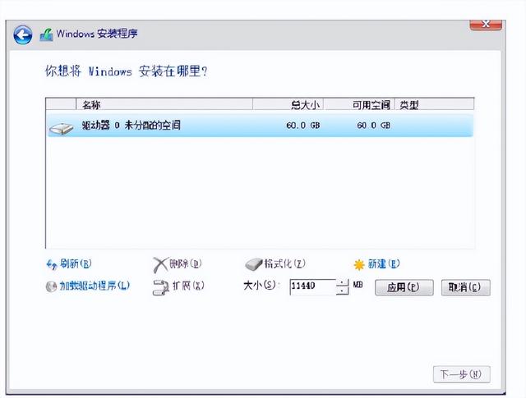
Task: Open 加载驱动程序(L) load driver link
Action: pyautogui.click(x=95, y=286)
